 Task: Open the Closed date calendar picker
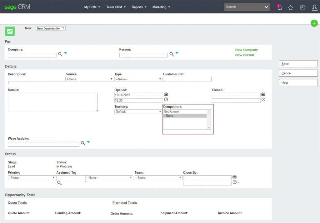pos(263,94)
